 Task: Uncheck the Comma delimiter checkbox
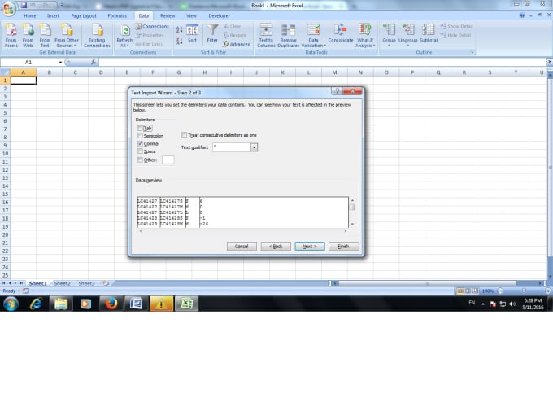[x=140, y=143]
